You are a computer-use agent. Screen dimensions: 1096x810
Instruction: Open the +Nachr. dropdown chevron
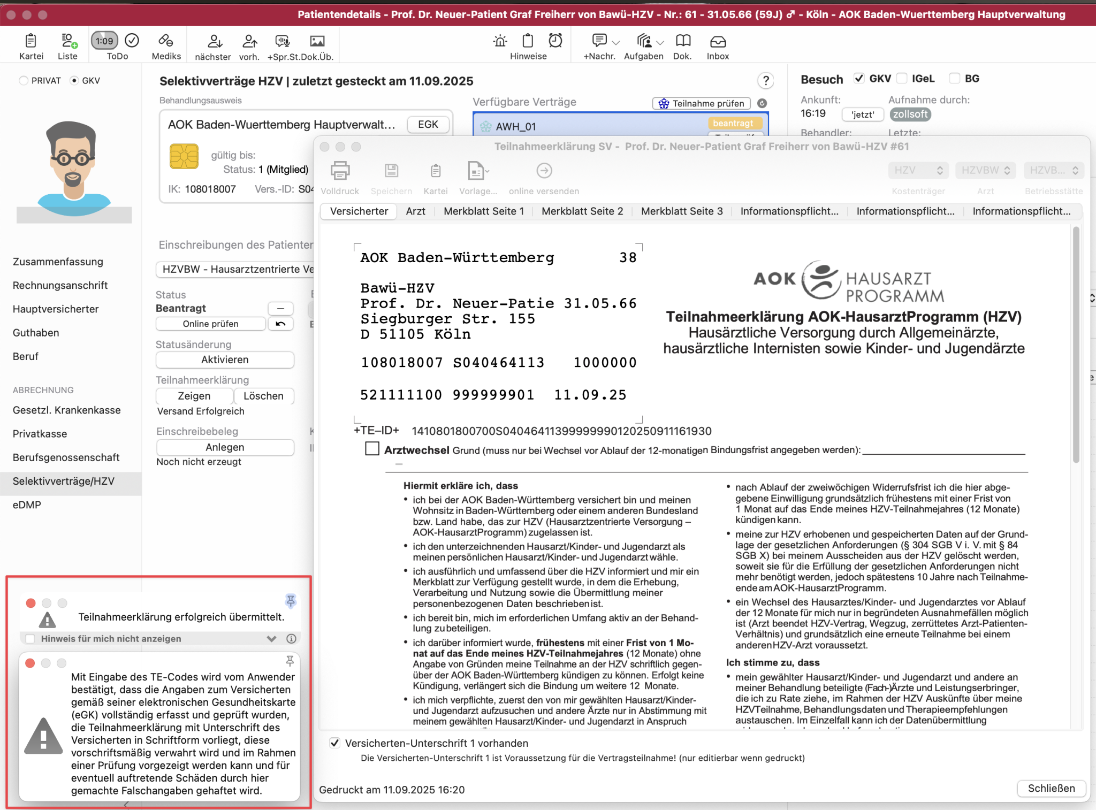click(x=616, y=42)
